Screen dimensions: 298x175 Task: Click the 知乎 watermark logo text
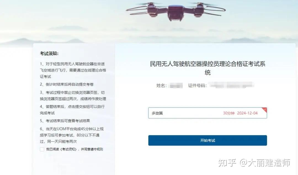tap(227, 163)
